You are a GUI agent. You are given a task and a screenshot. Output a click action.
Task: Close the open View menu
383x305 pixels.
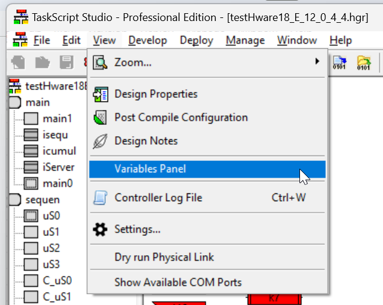pyautogui.click(x=104, y=40)
